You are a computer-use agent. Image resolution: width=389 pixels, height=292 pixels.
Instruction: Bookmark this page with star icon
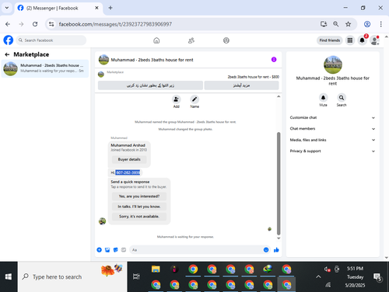click(x=348, y=24)
